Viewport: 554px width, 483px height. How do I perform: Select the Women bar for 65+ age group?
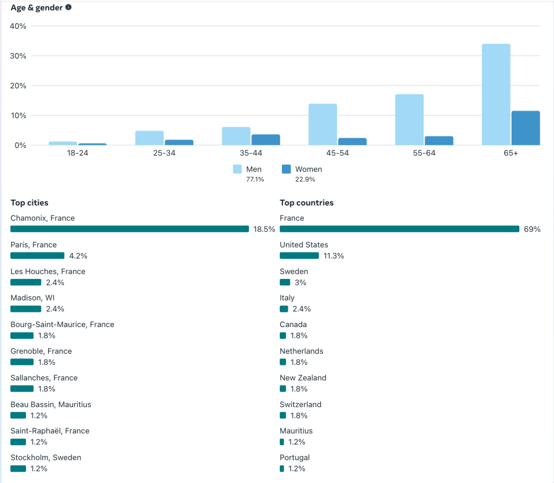coord(525,128)
